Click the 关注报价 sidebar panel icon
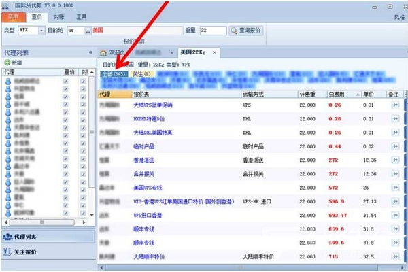This screenshot has height=272, width=408. pyautogui.click(x=8, y=252)
